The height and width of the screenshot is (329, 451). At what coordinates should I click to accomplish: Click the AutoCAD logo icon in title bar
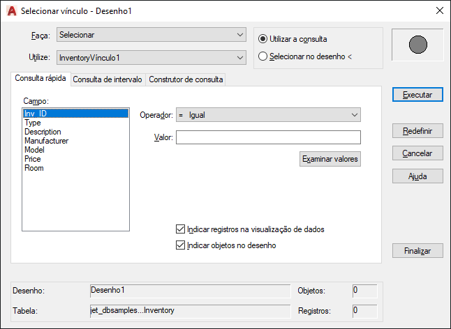[x=11, y=11]
